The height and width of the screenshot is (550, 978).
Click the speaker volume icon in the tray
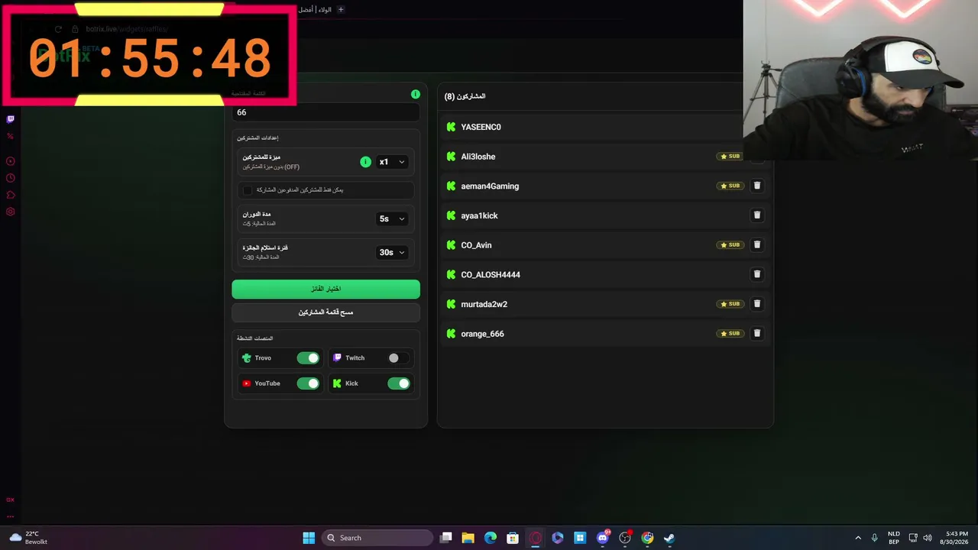pos(928,538)
